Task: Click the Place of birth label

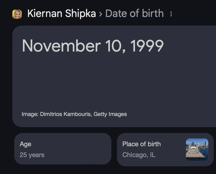Action: coord(141,144)
